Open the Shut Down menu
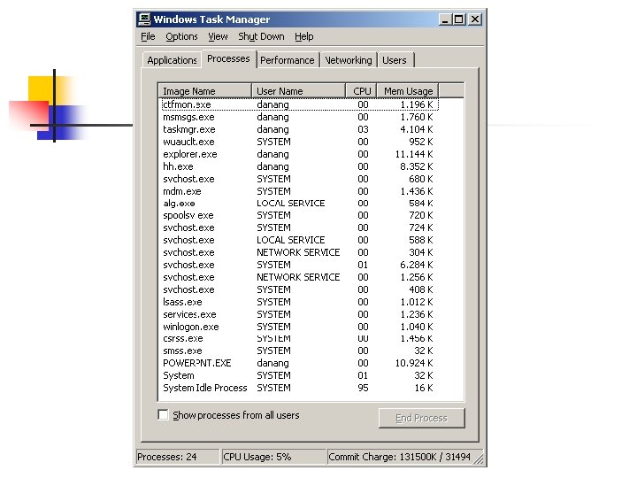This screenshot has height=478, width=637. pyautogui.click(x=261, y=36)
